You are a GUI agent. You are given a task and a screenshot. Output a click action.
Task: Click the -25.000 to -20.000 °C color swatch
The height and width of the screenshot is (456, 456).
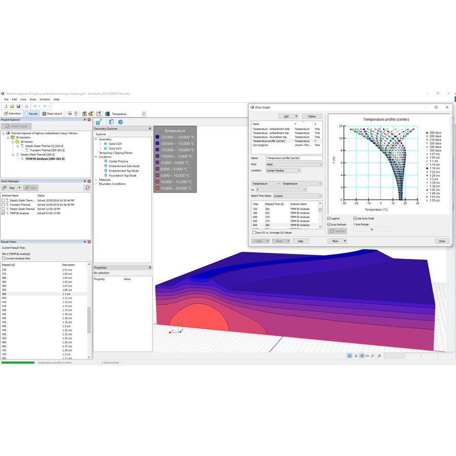pos(158,137)
